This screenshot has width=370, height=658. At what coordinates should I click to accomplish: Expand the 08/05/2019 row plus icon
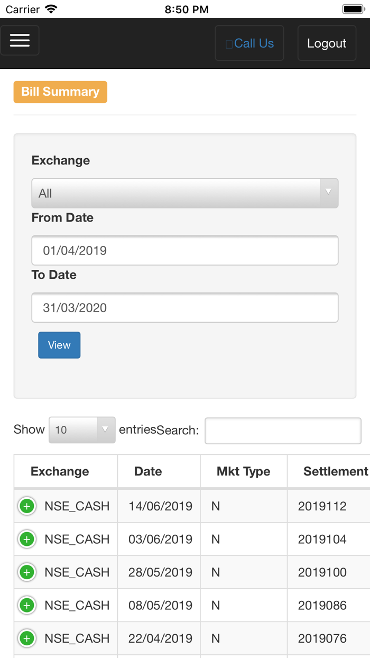pyautogui.click(x=27, y=605)
